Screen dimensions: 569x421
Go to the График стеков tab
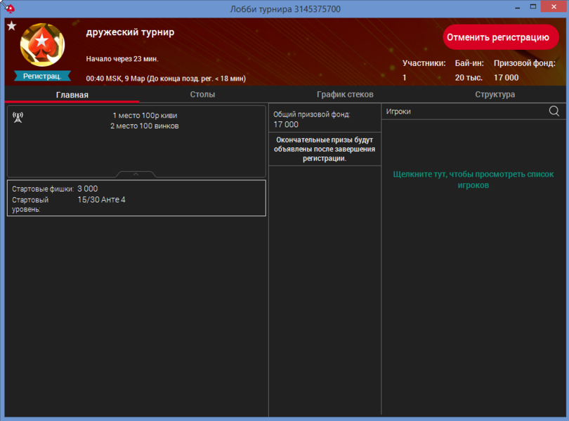[345, 95]
